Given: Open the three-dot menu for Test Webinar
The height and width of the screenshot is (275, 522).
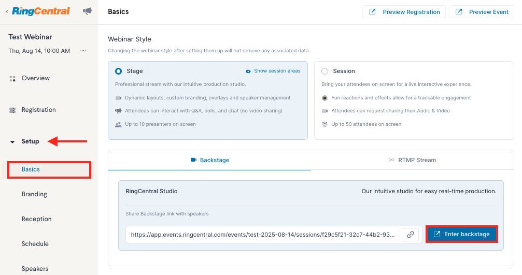Looking at the screenshot, I should pyautogui.click(x=83, y=51).
